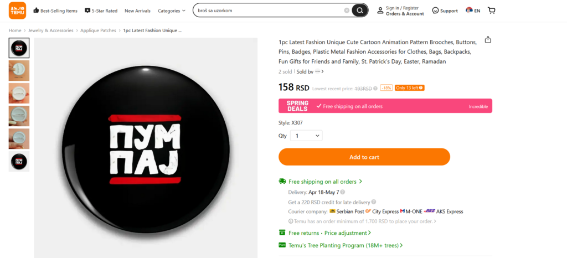Click the Temu logo
This screenshot has width=567, height=258.
pos(17,11)
